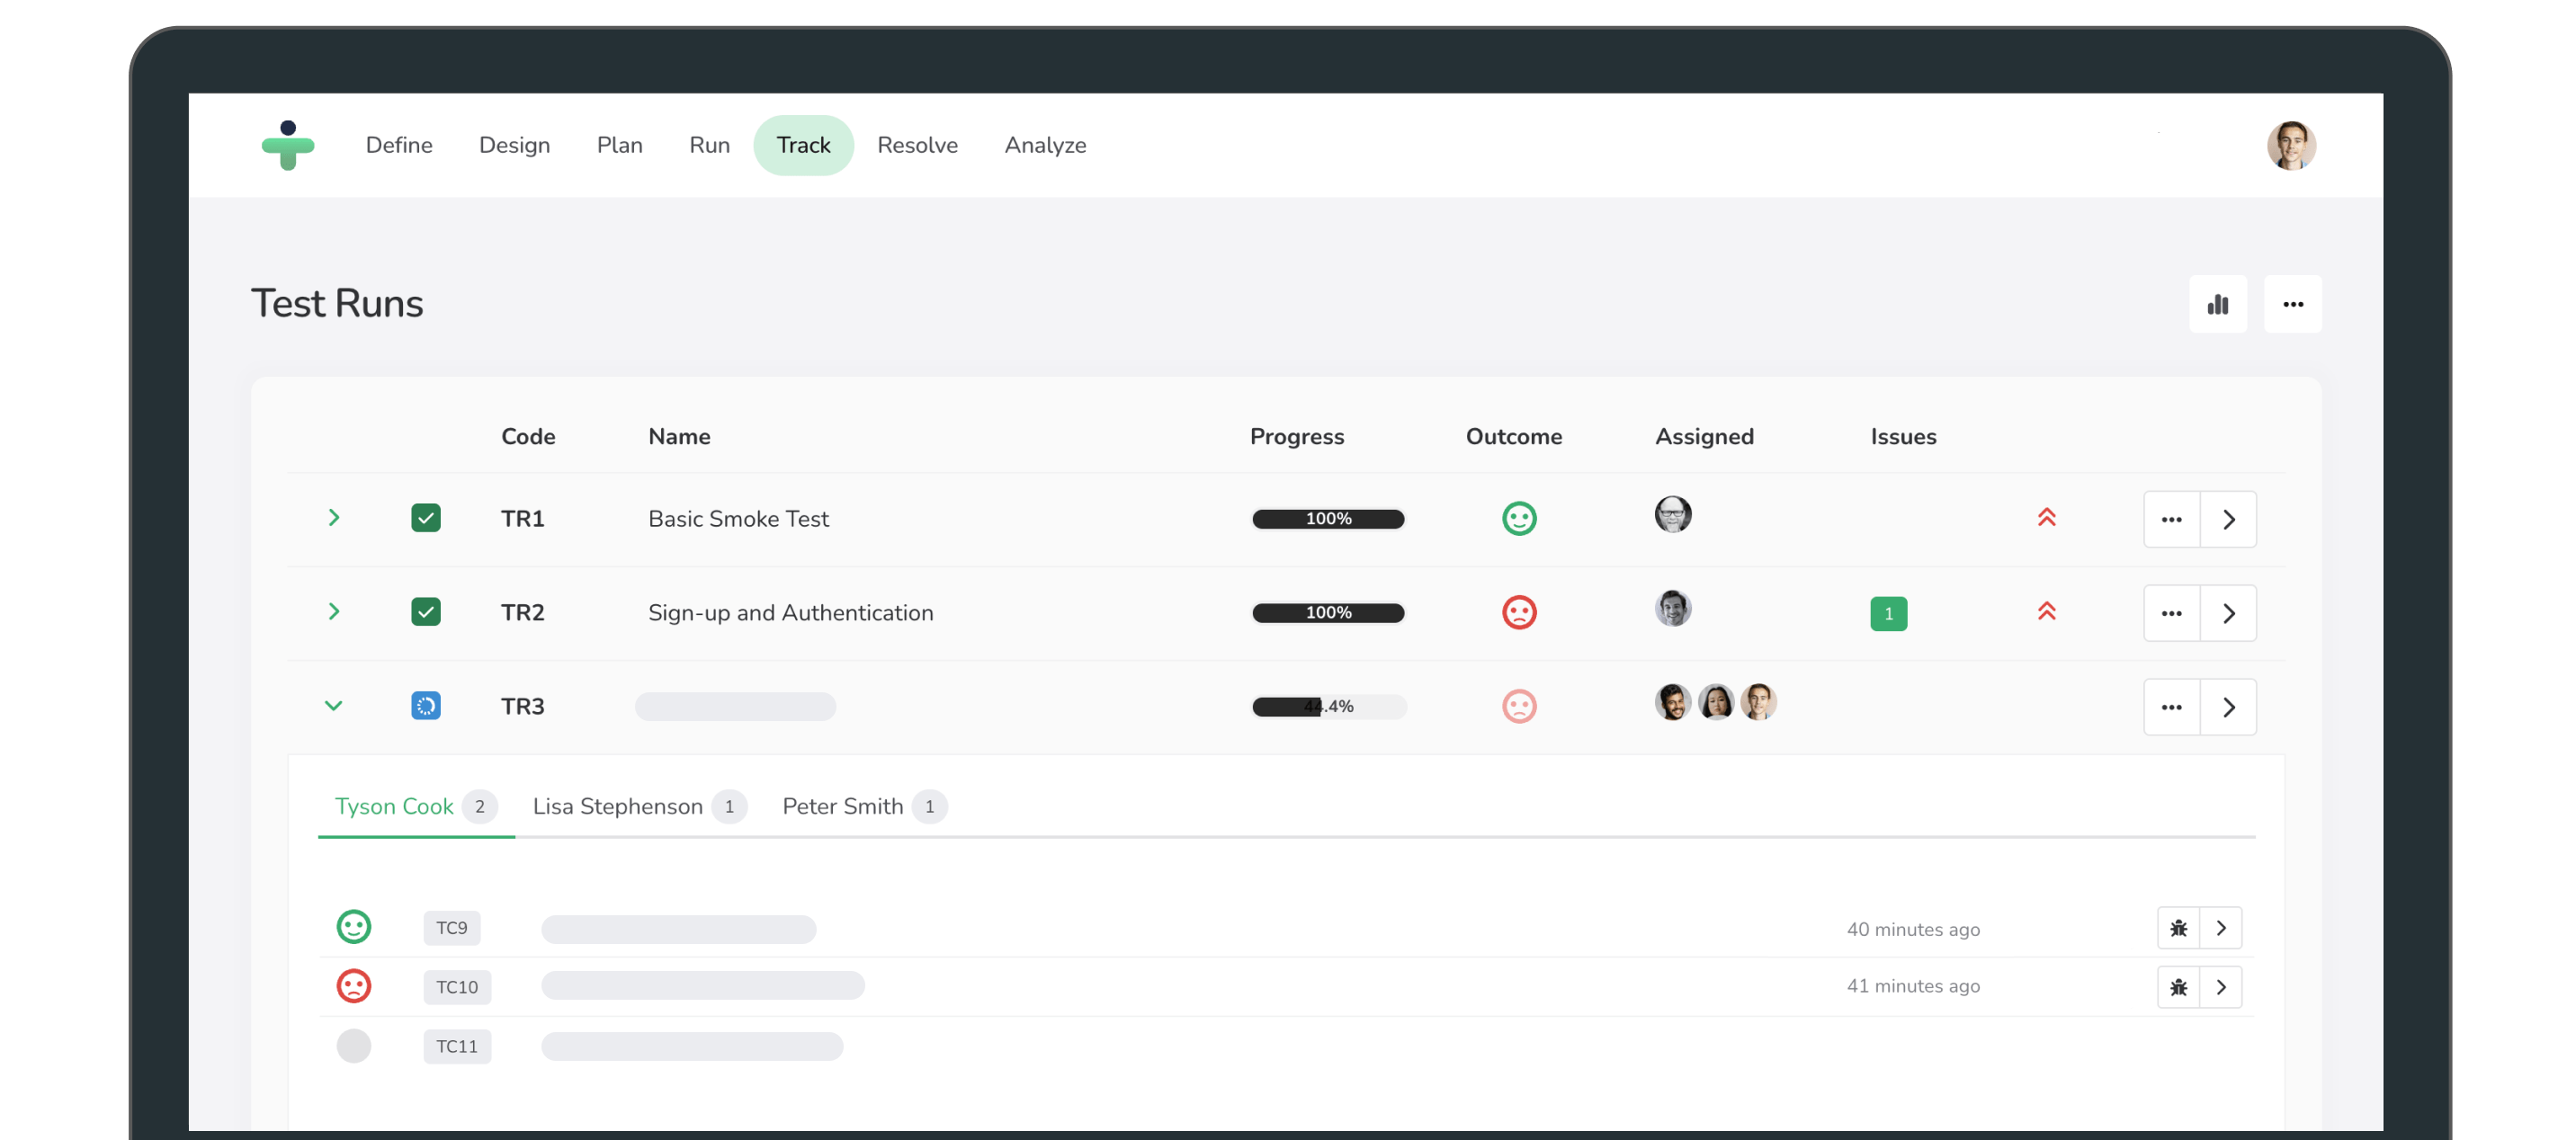Open the Resolve navigation item
2576x1140 pixels.
coord(917,146)
